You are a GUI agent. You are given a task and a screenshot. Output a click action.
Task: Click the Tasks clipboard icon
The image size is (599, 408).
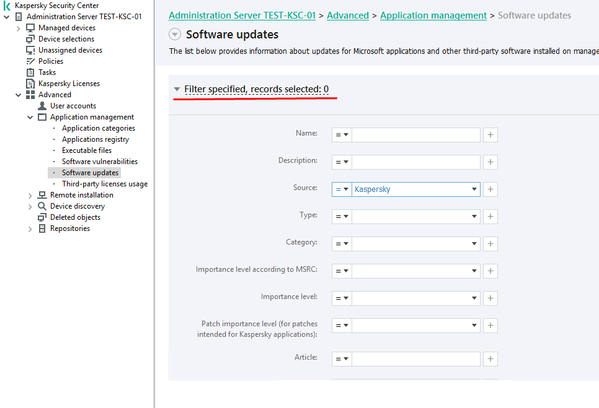tap(30, 72)
